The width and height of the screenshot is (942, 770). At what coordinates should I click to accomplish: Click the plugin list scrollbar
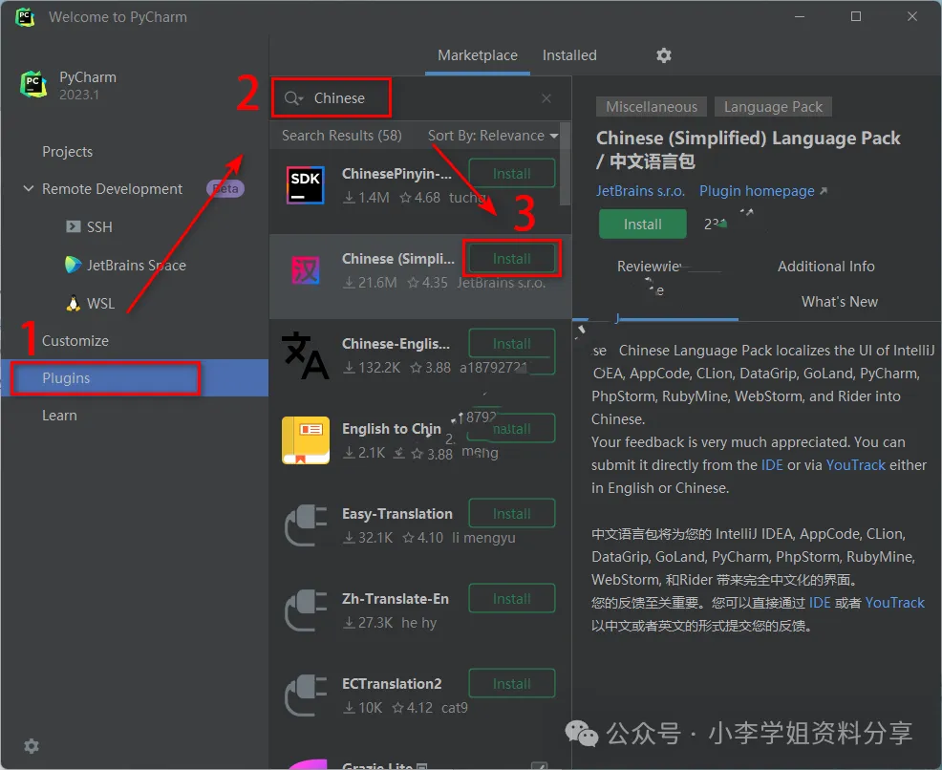[565, 163]
